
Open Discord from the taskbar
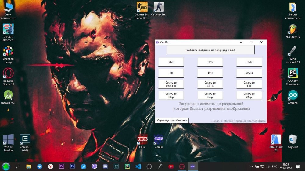point(105,166)
